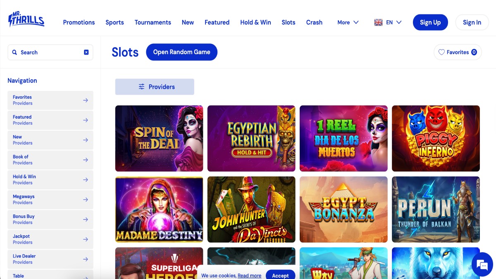Open the Piggy Inferno game thumbnail

point(436,138)
